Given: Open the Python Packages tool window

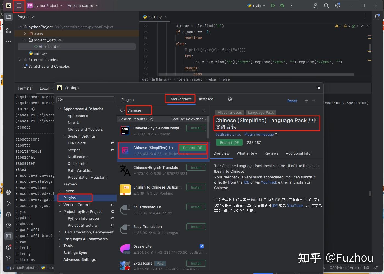Looking at the screenshot, I should click(x=8, y=214).
